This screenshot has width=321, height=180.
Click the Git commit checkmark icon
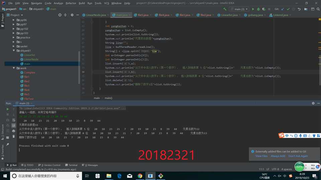[288, 9]
